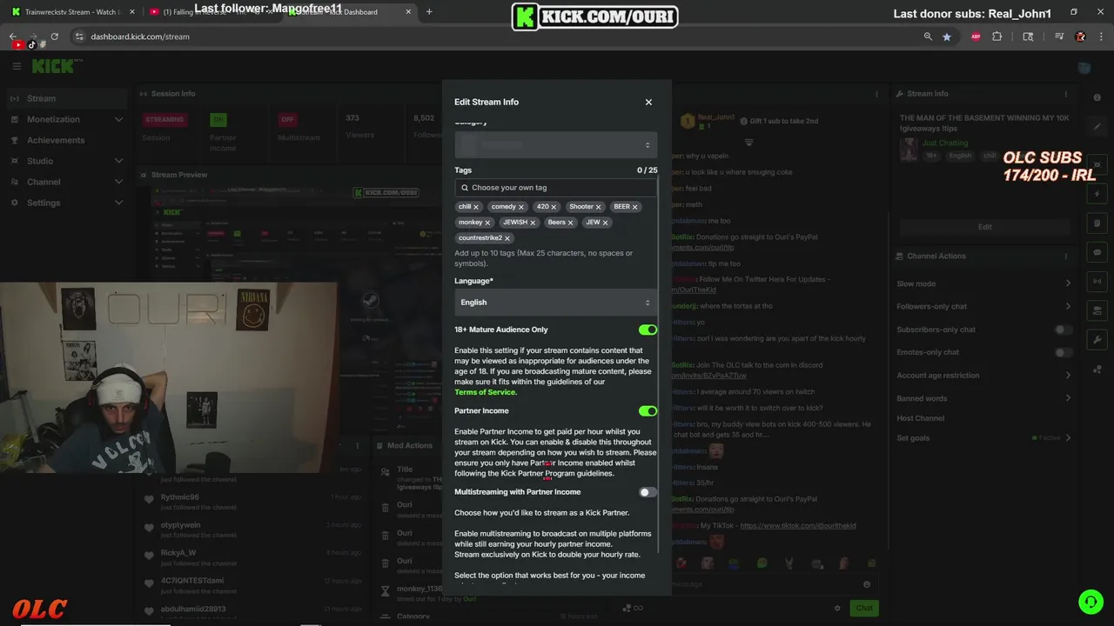Click the Choose your own tag field

coord(555,187)
